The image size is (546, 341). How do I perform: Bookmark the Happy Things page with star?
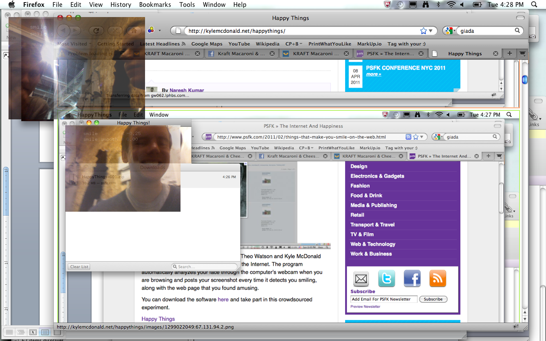pyautogui.click(x=423, y=31)
